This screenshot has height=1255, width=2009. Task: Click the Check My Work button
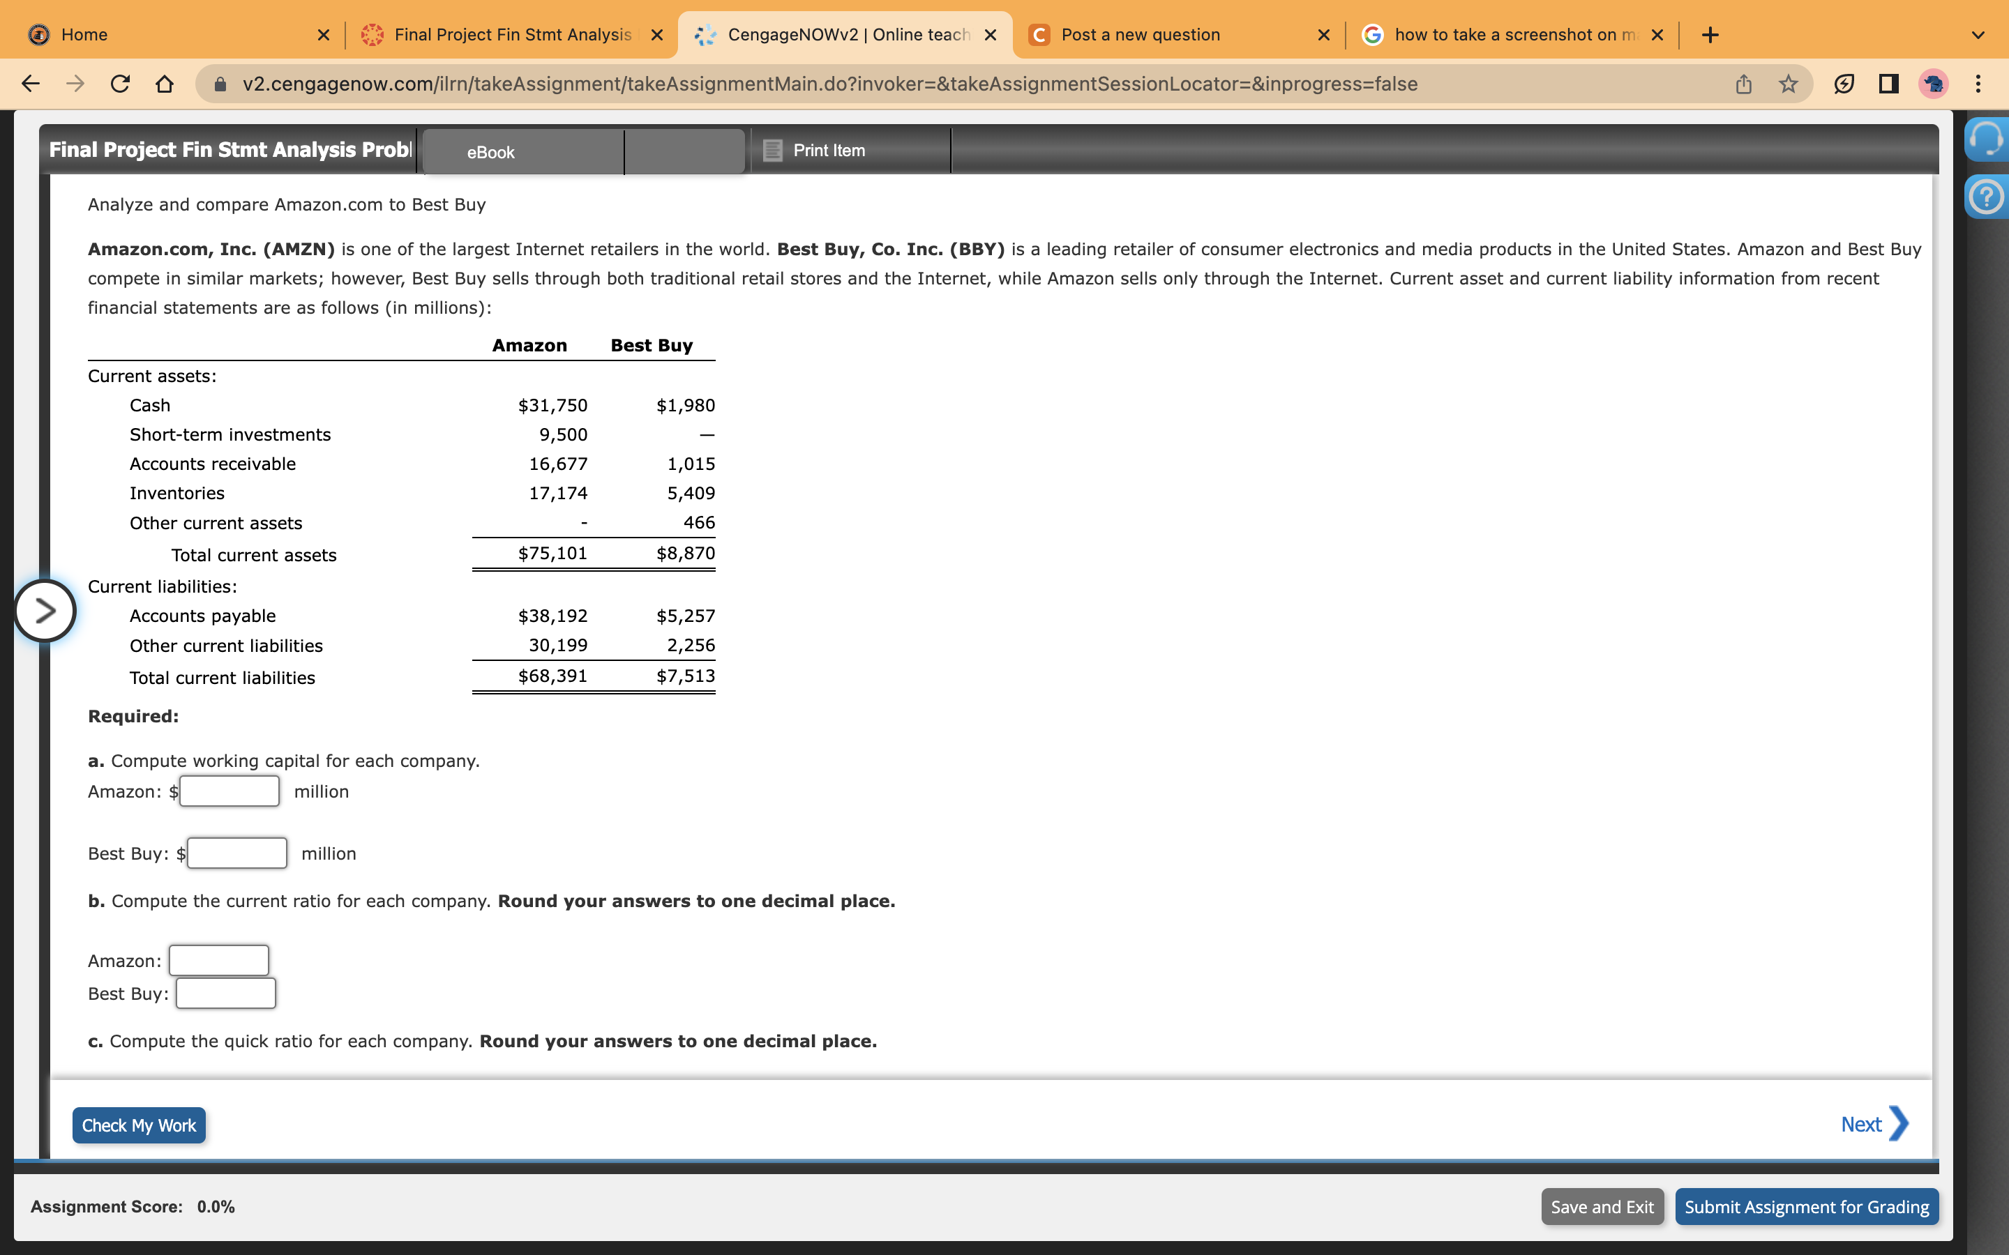(x=139, y=1125)
